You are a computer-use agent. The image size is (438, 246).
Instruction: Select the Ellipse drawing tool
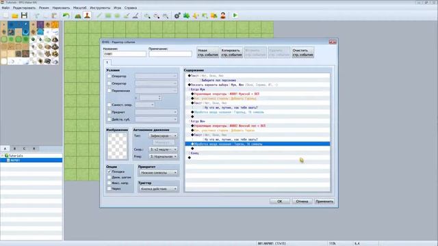(117, 16)
